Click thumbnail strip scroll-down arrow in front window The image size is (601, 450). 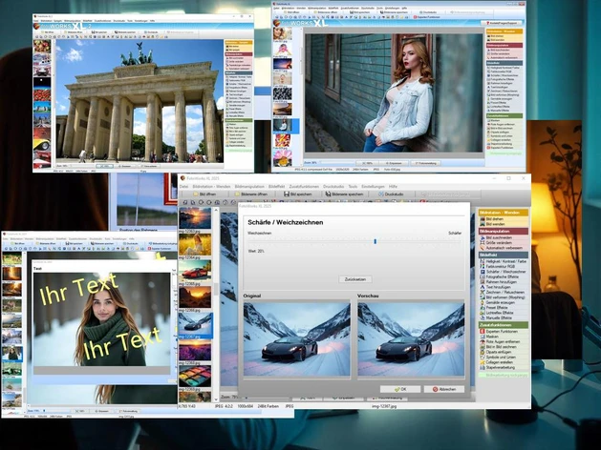[216, 399]
